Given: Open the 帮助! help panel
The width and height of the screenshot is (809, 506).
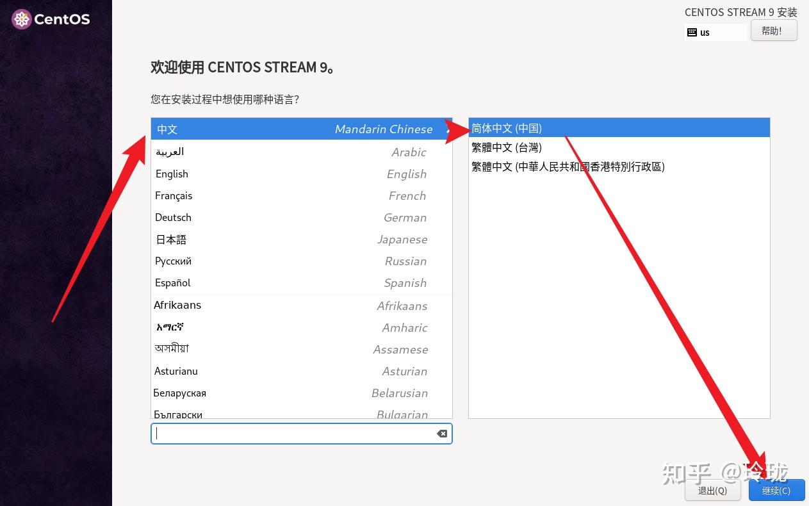Looking at the screenshot, I should [773, 30].
